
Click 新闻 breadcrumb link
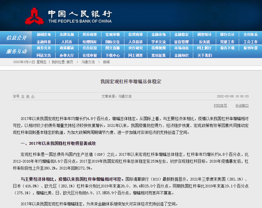(106, 62)
